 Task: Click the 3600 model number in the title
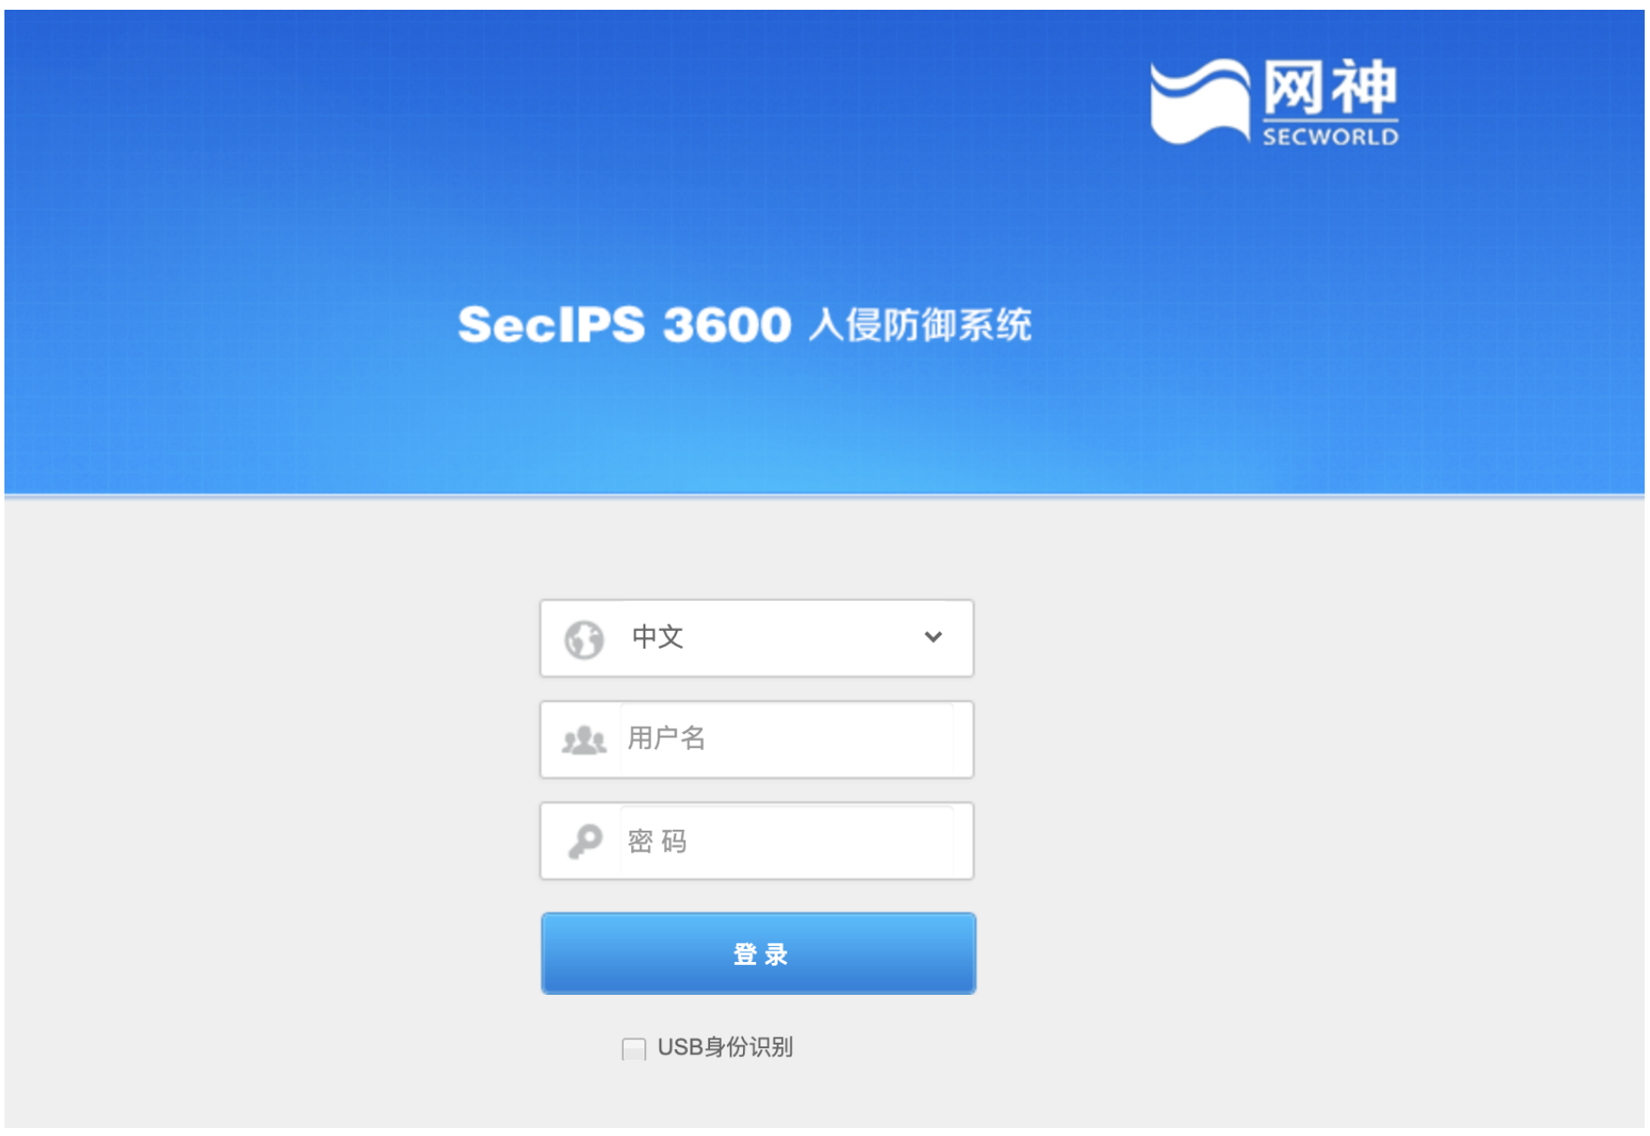click(727, 325)
